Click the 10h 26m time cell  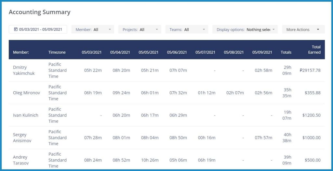150,160
